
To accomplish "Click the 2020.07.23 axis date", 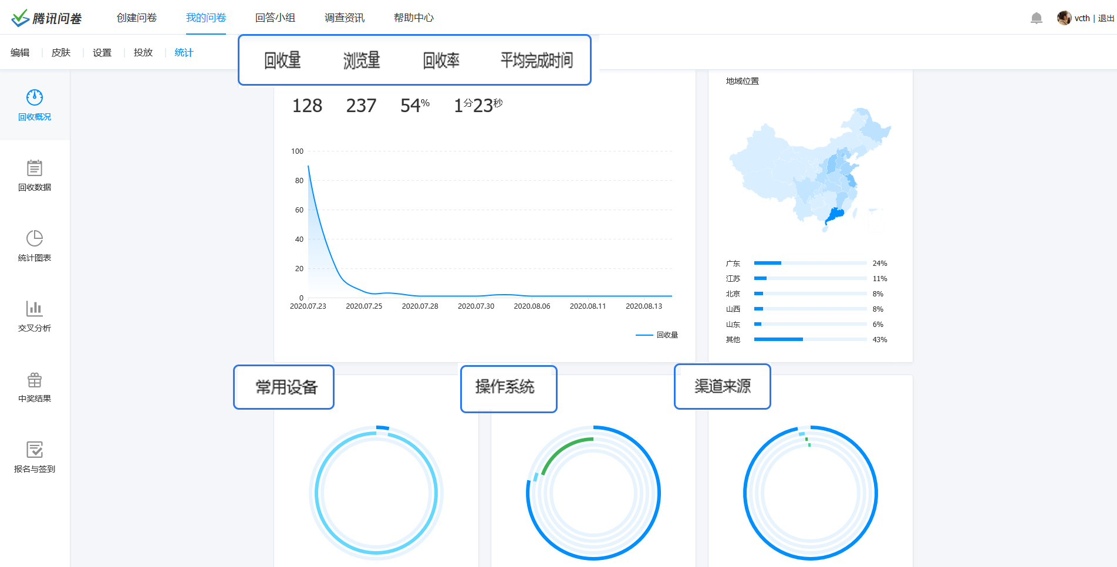I will click(x=308, y=306).
